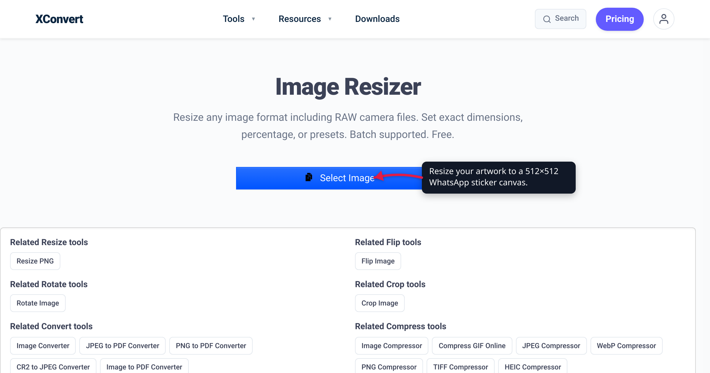Click the Related Convert tools heading
The image size is (710, 373).
[x=51, y=326]
